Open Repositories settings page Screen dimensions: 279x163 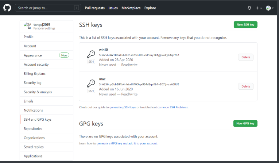pos(46,129)
